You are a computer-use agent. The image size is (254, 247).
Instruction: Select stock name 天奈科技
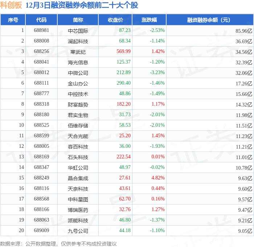[78, 189]
